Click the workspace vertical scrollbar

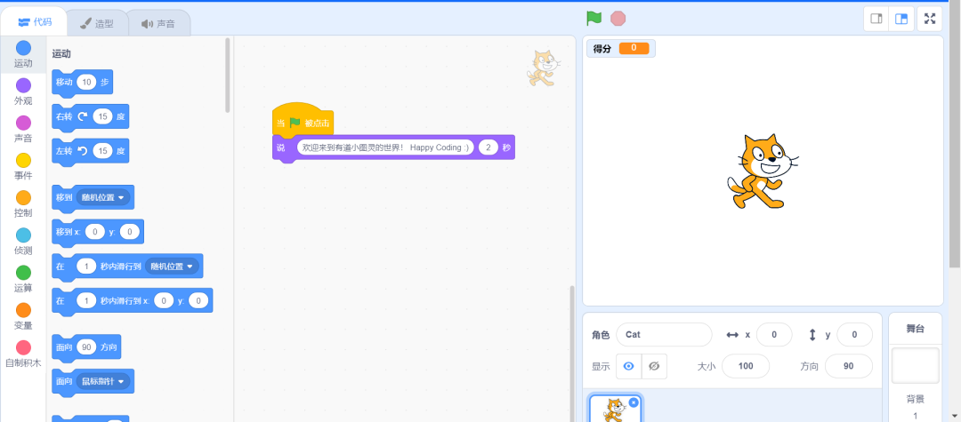(x=572, y=354)
